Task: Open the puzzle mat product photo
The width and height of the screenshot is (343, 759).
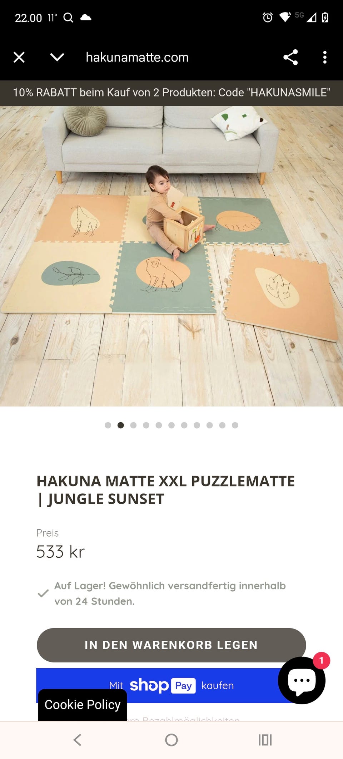Action: 171,256
